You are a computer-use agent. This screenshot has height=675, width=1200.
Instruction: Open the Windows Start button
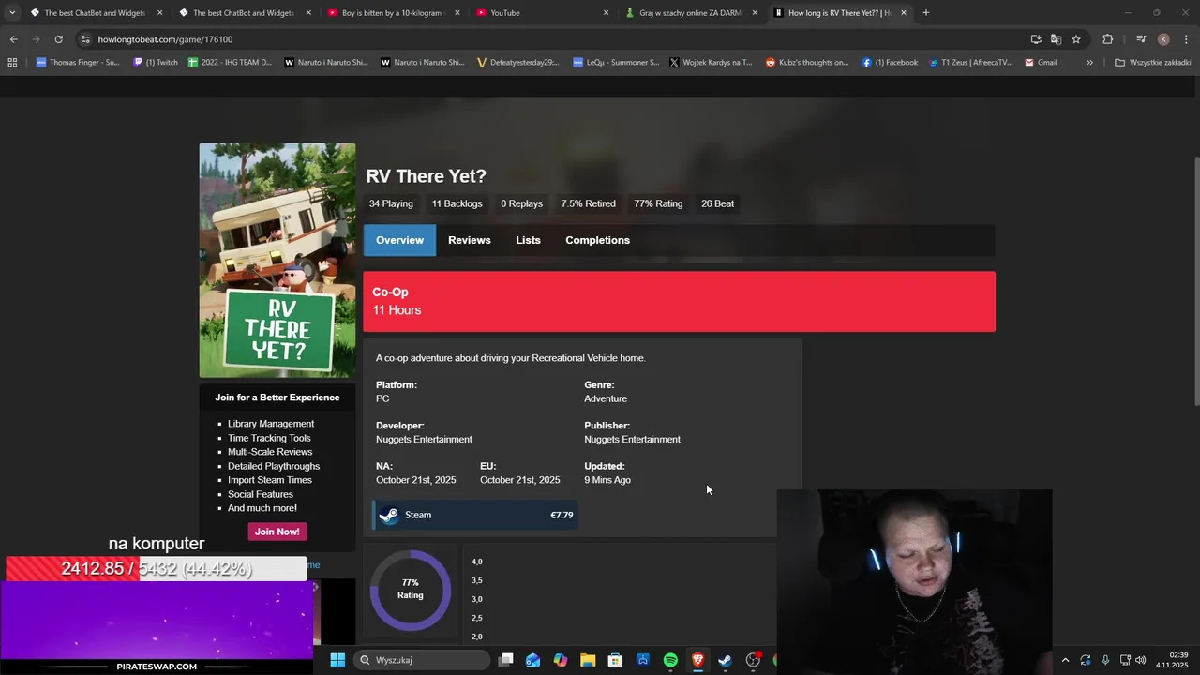337,660
